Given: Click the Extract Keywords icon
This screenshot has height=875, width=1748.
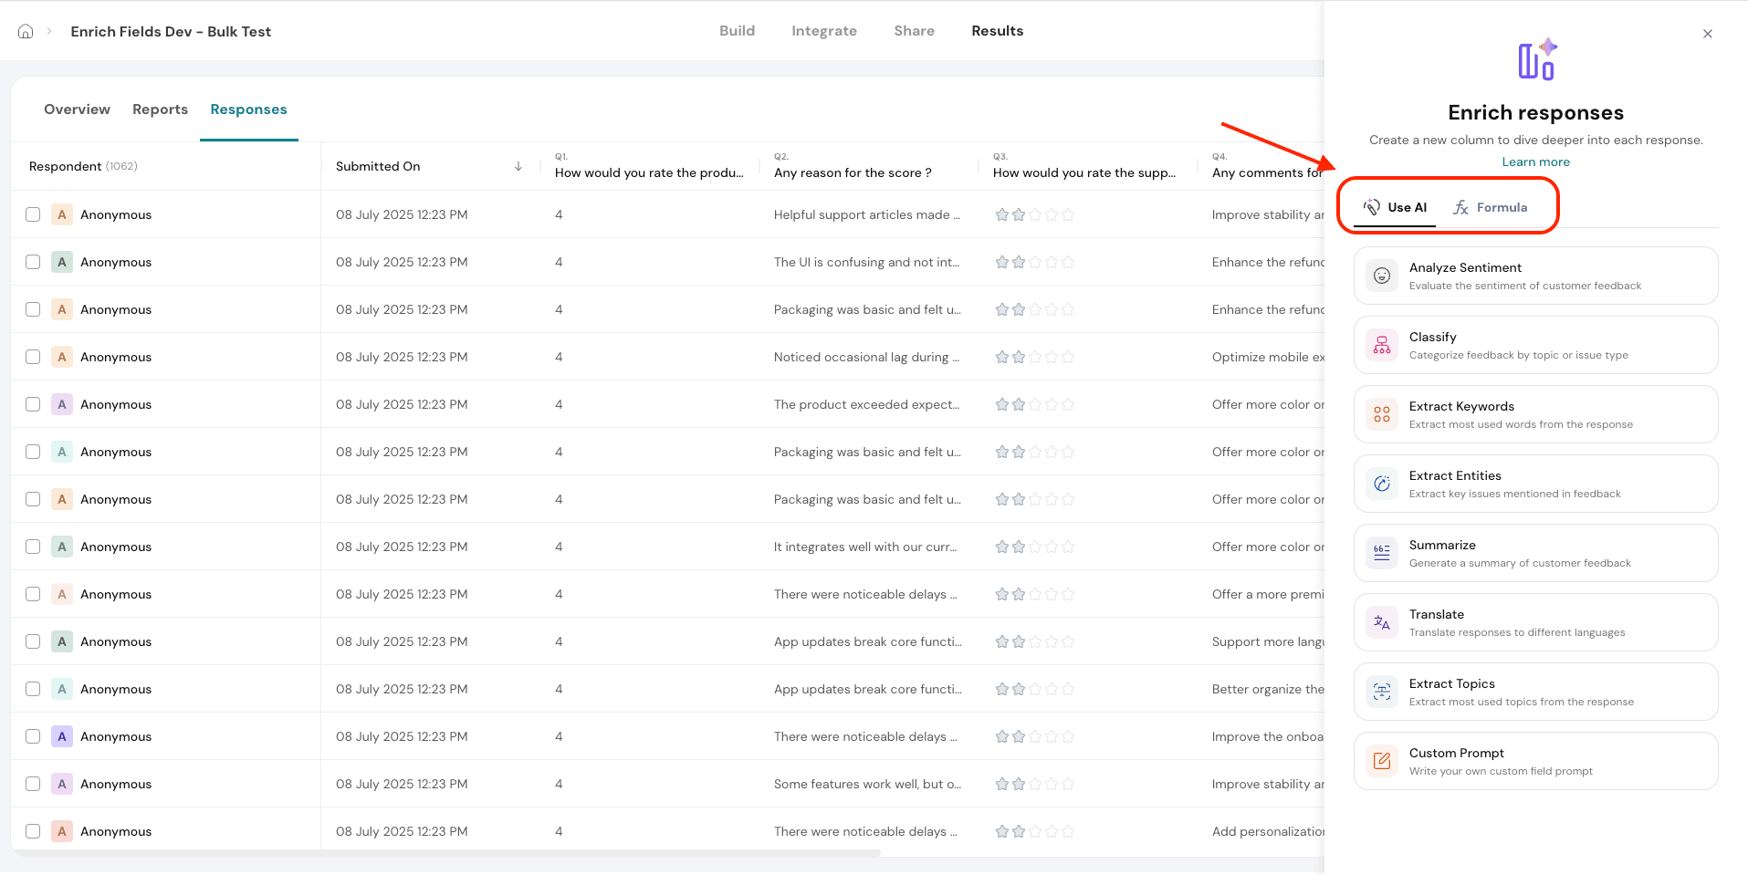Looking at the screenshot, I should (1382, 414).
